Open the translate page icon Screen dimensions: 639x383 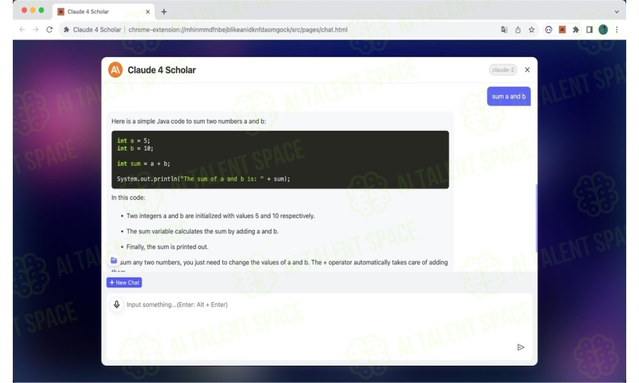click(x=504, y=30)
